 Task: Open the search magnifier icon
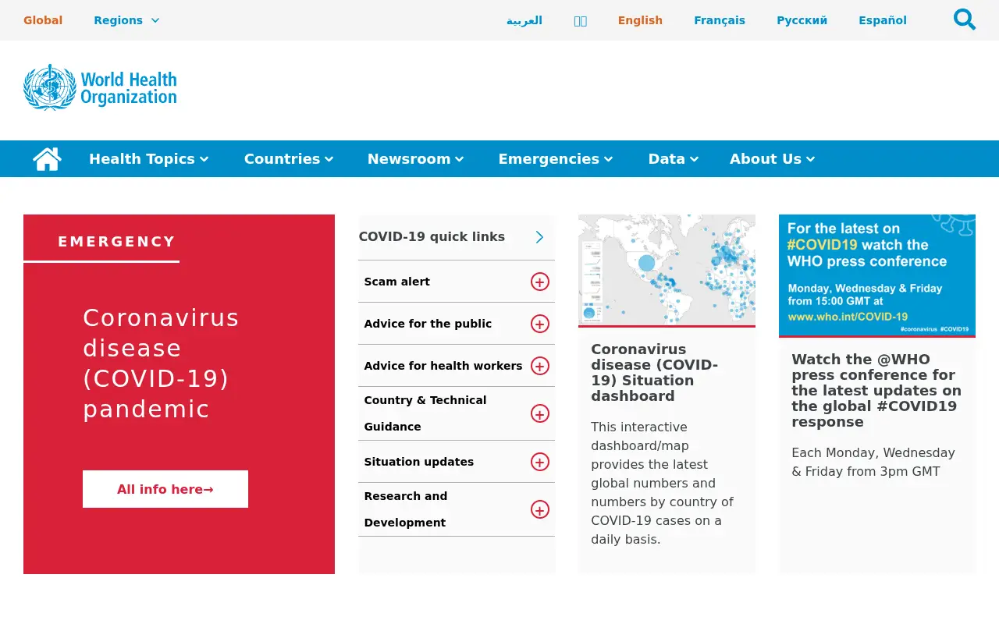tap(965, 19)
